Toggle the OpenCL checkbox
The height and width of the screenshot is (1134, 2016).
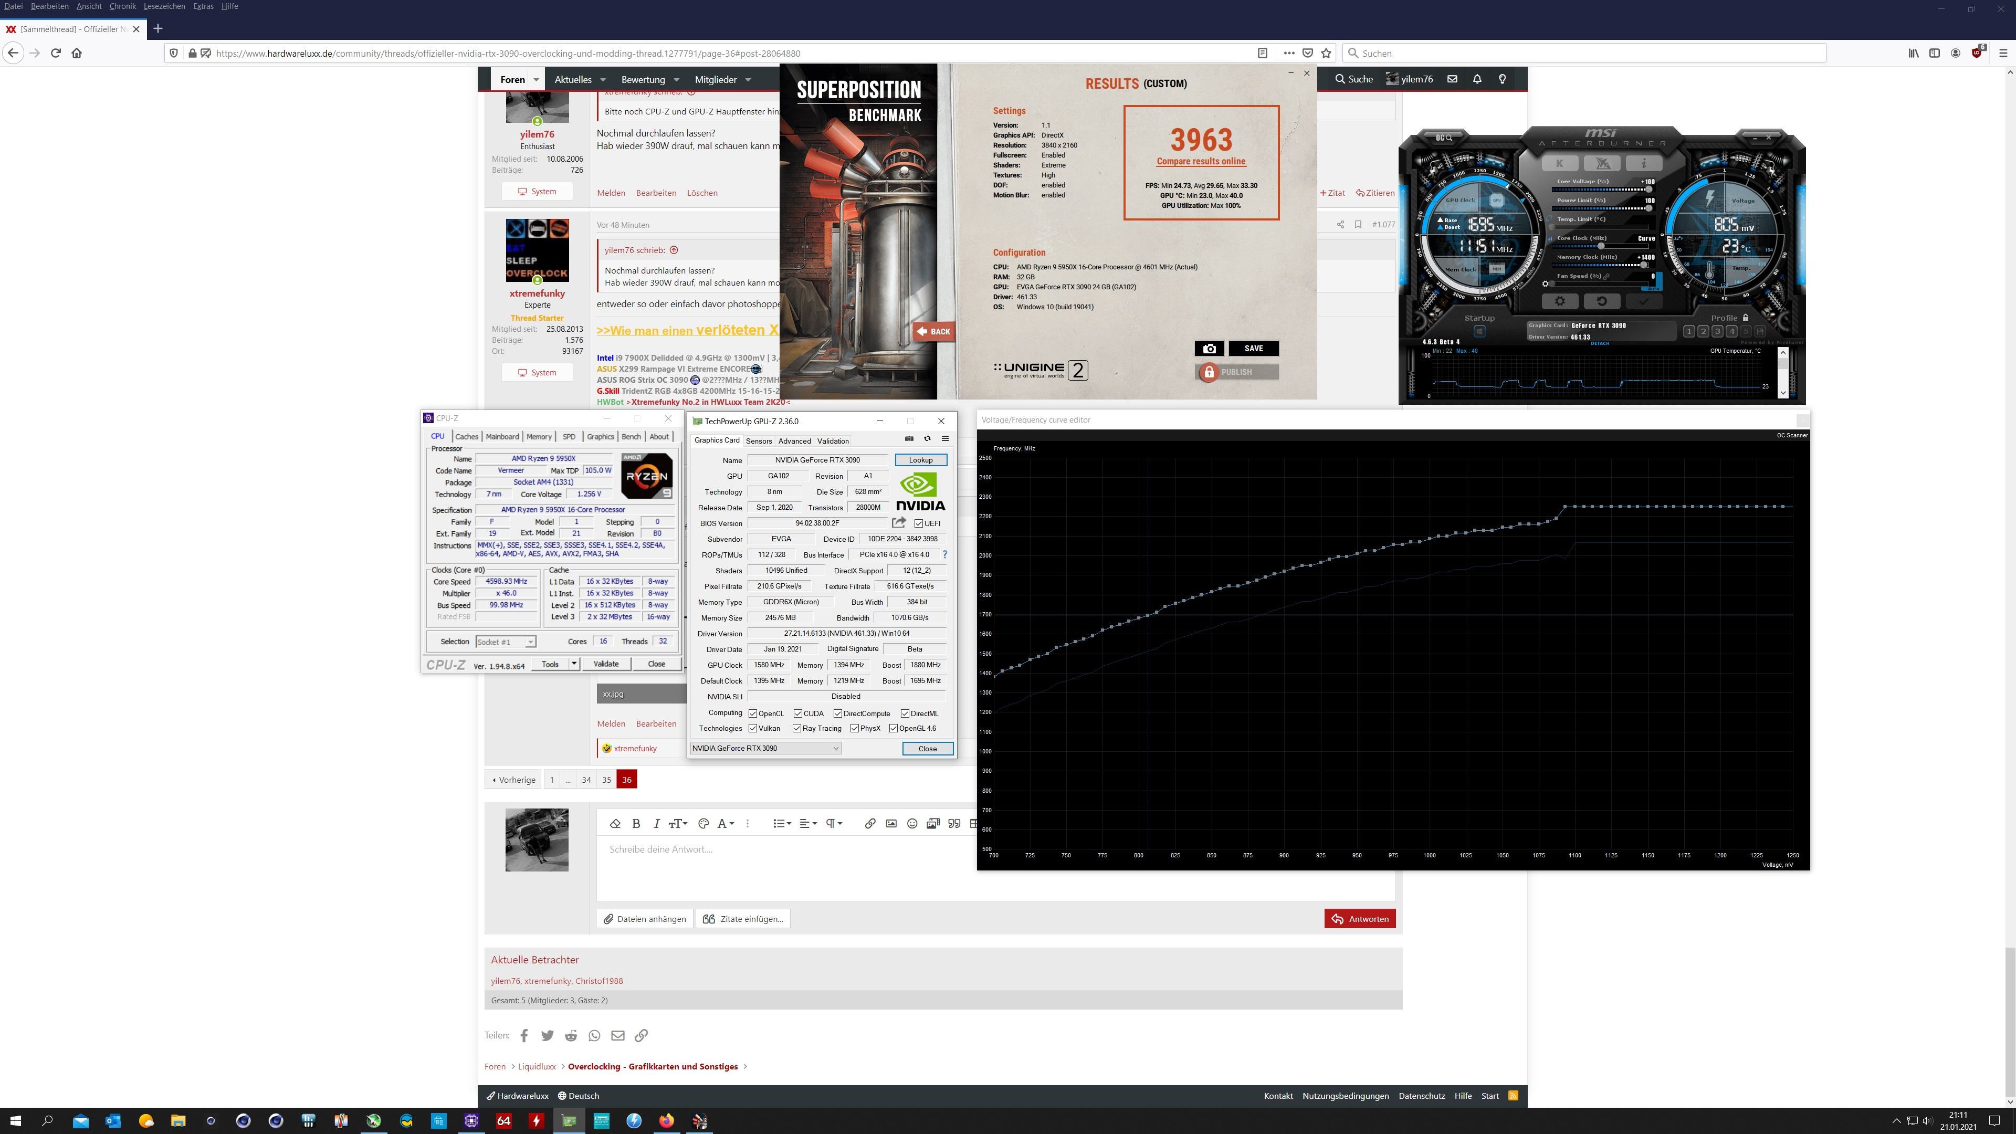coord(753,714)
